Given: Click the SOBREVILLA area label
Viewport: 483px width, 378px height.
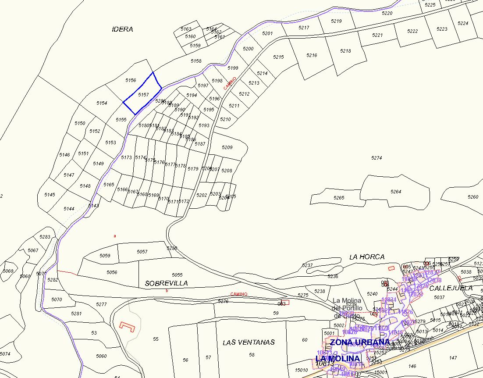Looking at the screenshot, I should click(166, 284).
